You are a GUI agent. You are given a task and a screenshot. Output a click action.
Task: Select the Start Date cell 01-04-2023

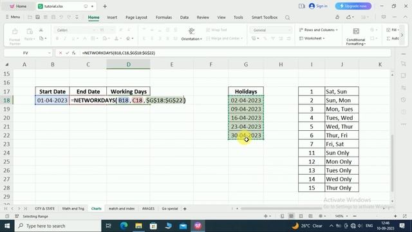point(52,101)
